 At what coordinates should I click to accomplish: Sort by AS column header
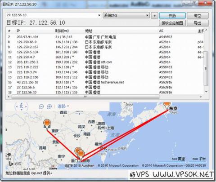pos(161,31)
